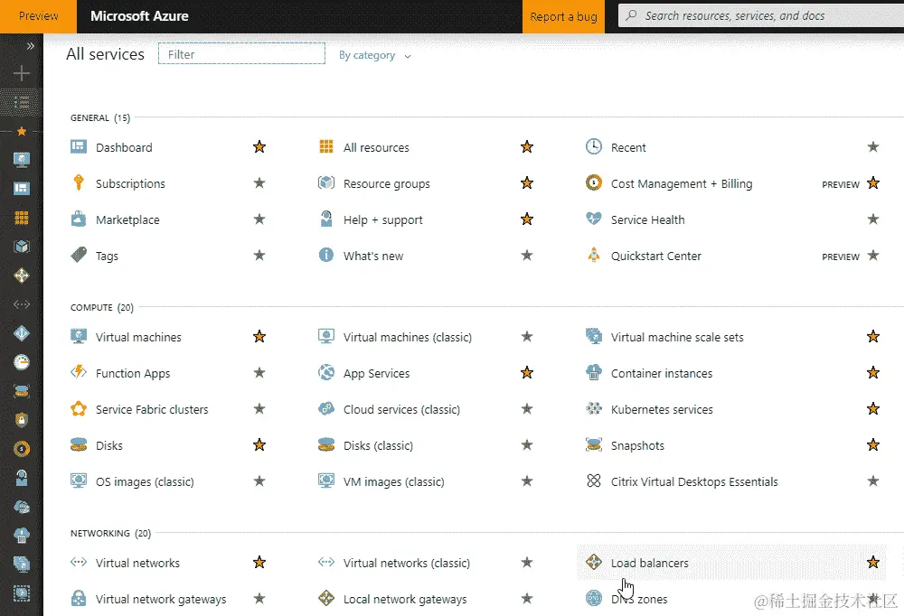Click Create a resource plus icon in sidebar
The height and width of the screenshot is (616, 904).
click(22, 73)
